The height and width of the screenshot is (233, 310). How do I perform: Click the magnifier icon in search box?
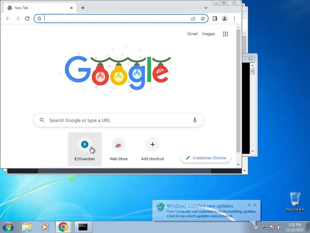(x=42, y=120)
